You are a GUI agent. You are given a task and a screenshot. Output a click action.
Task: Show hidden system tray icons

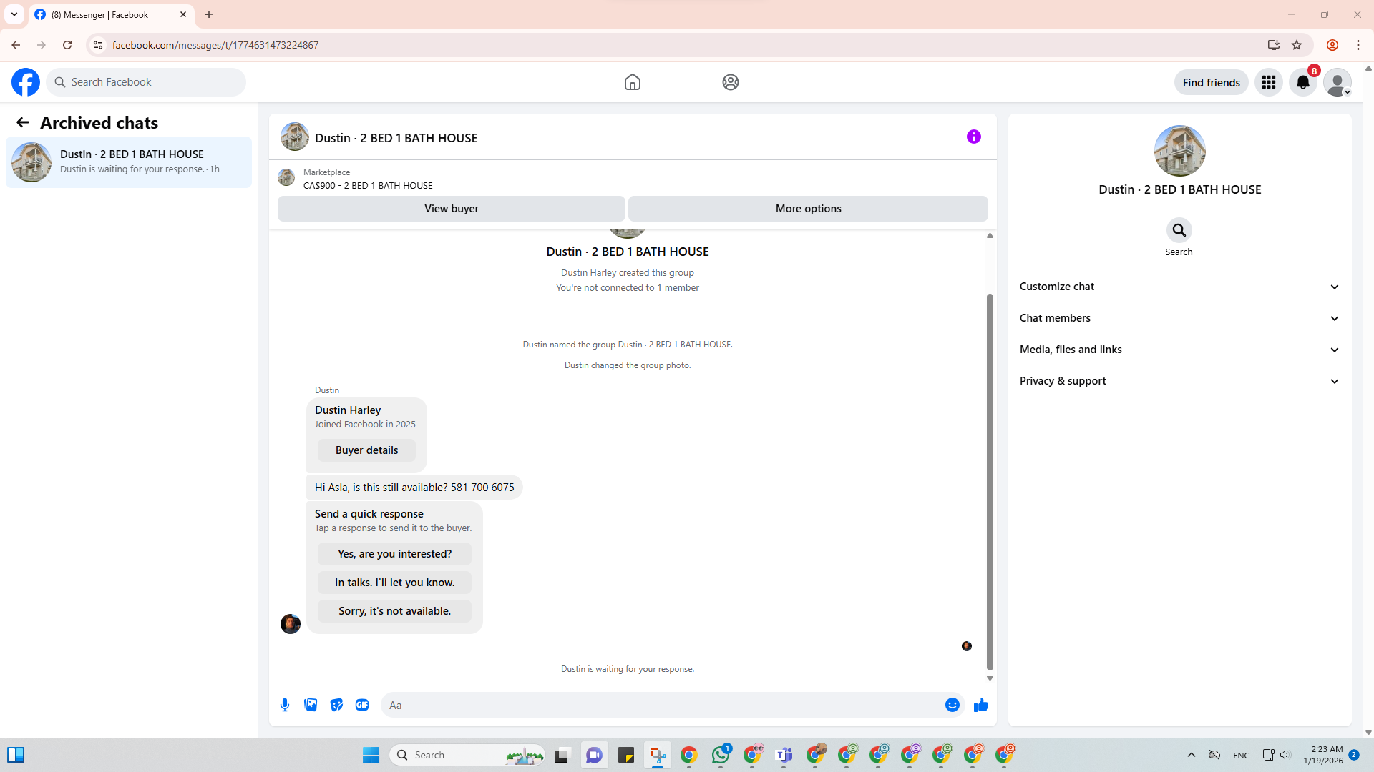click(1192, 755)
